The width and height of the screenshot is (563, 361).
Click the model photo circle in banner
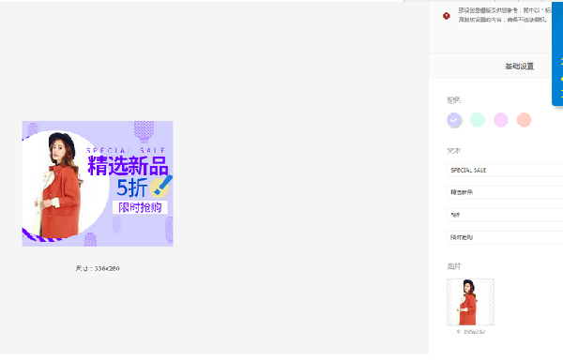64,185
